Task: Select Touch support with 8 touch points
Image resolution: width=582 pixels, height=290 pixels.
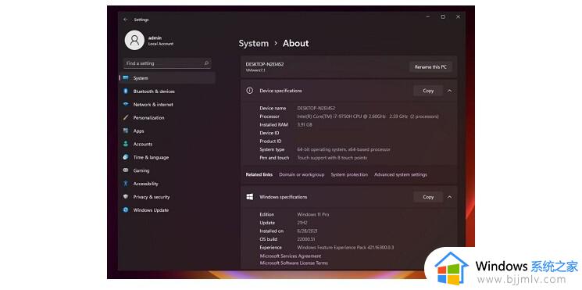Action: 332,158
